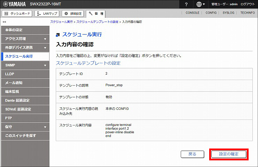Open Dante 最適設定 in the sidebar
The height and width of the screenshot is (167, 258).
[x=25, y=100]
